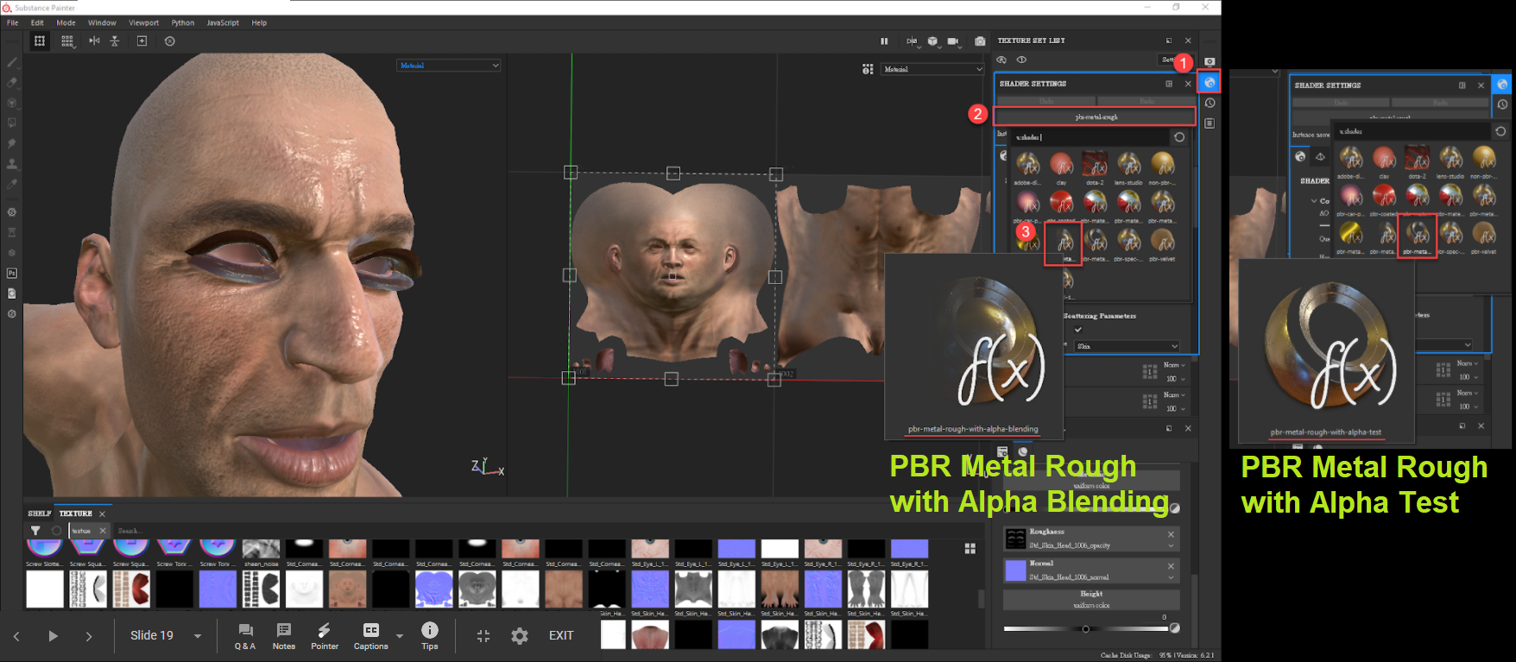The width and height of the screenshot is (1516, 662).
Task: Click the fit-to-view toolbar icon
Action: click(142, 41)
